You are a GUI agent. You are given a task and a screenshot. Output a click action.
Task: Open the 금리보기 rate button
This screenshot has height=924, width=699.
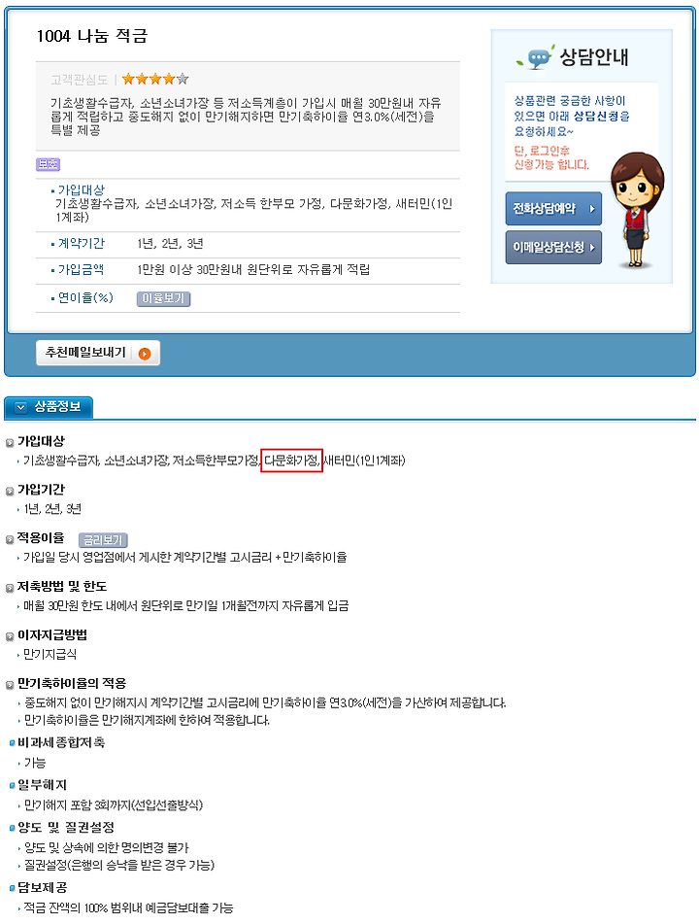[103, 540]
